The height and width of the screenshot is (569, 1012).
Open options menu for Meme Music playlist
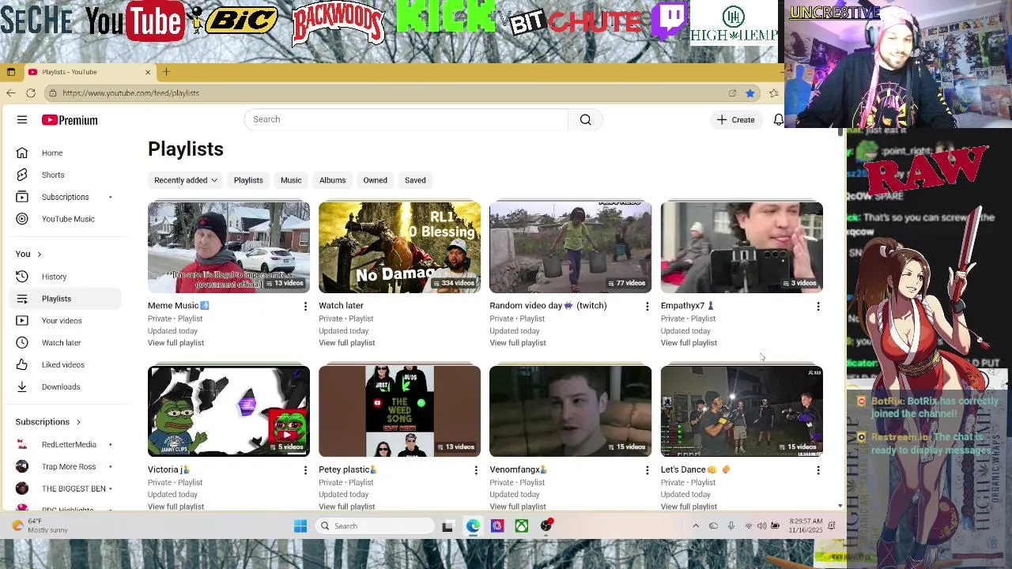point(305,307)
